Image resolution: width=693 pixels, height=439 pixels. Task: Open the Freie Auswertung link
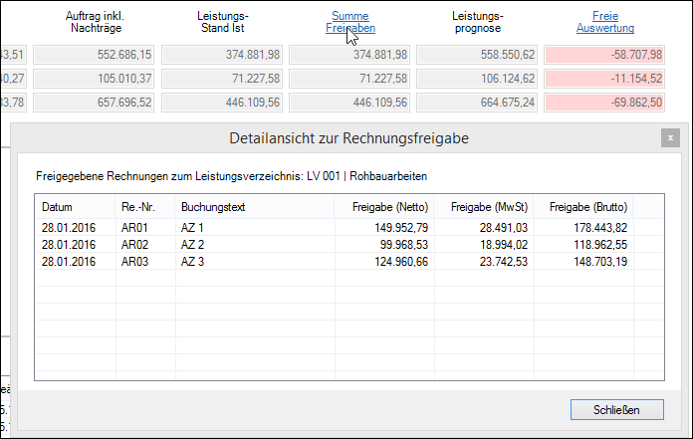[x=605, y=22]
